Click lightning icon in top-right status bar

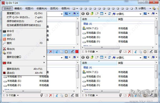point(121,52)
